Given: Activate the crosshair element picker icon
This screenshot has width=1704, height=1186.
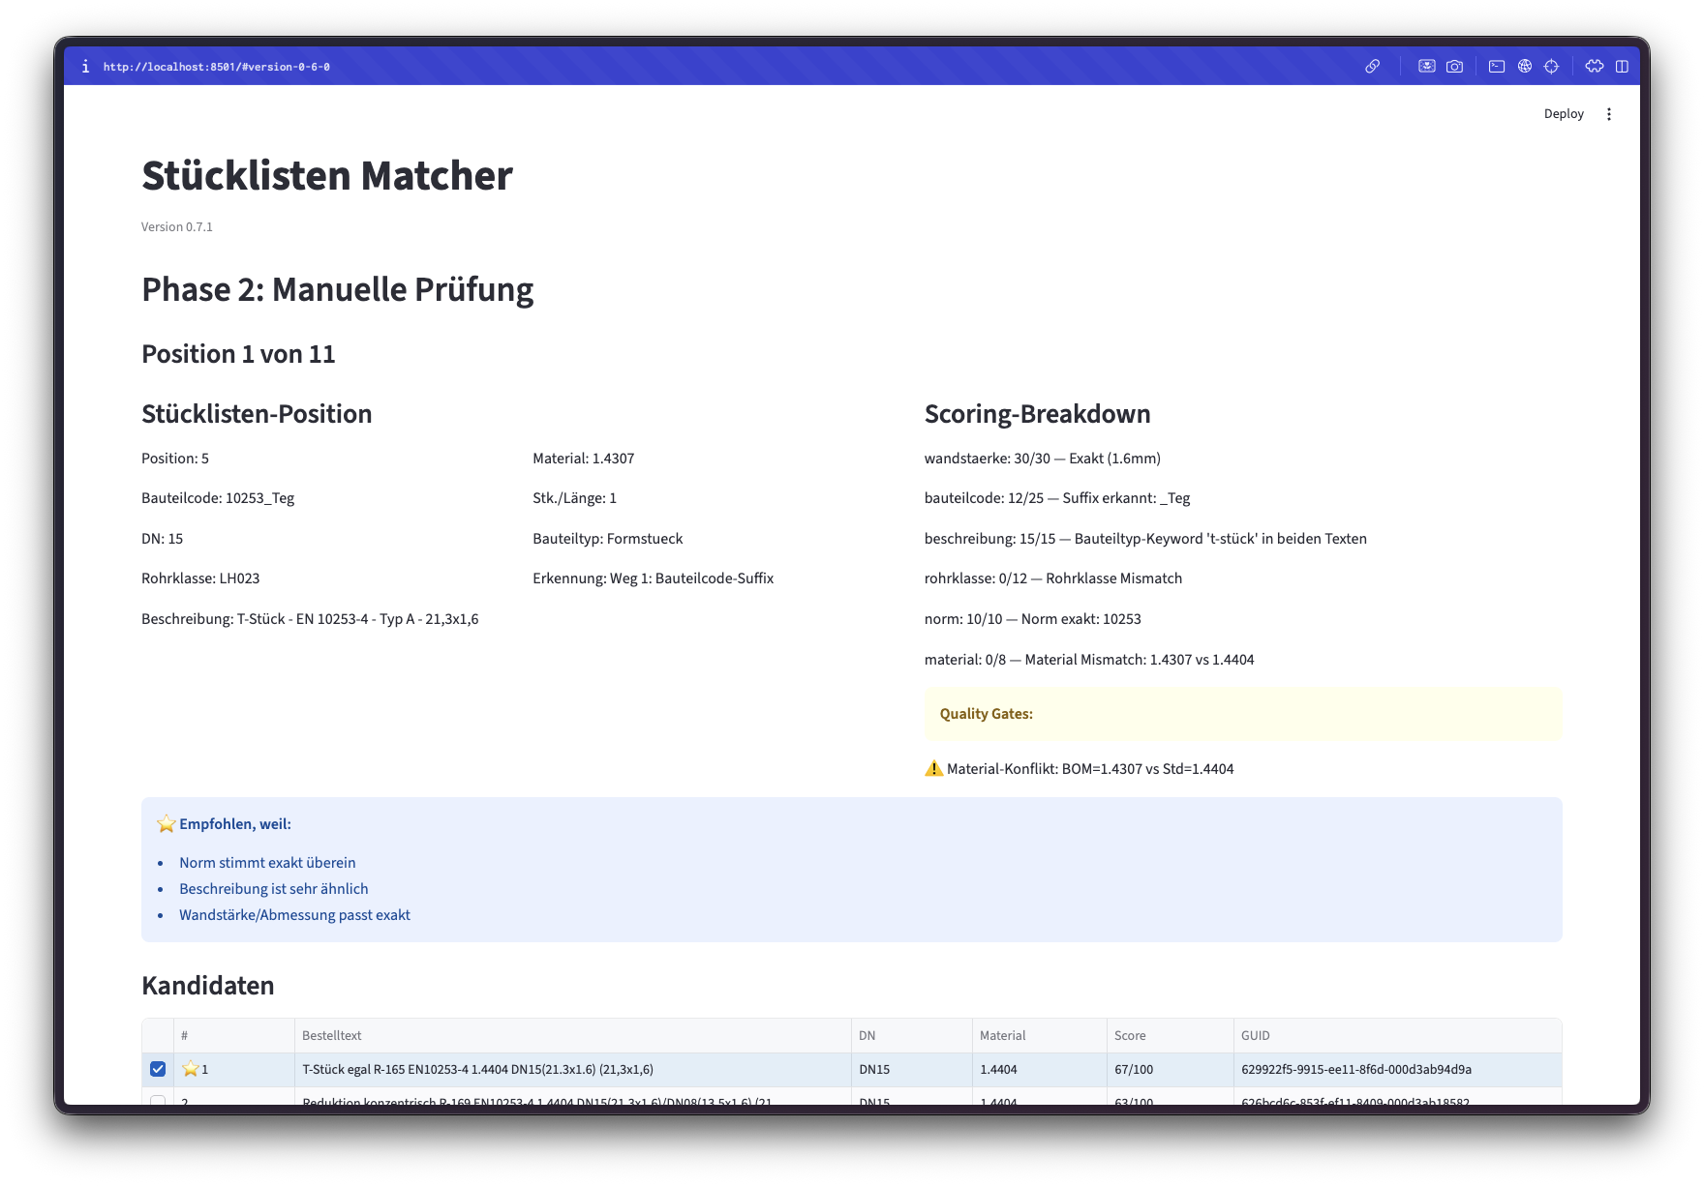Looking at the screenshot, I should click(1552, 67).
